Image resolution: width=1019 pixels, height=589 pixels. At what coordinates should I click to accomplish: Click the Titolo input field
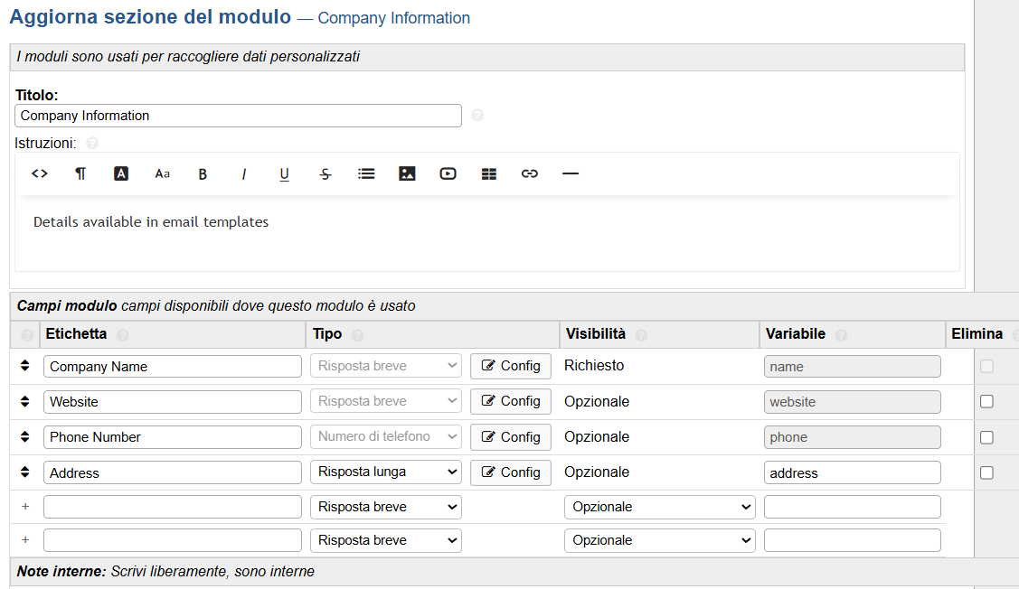point(238,116)
